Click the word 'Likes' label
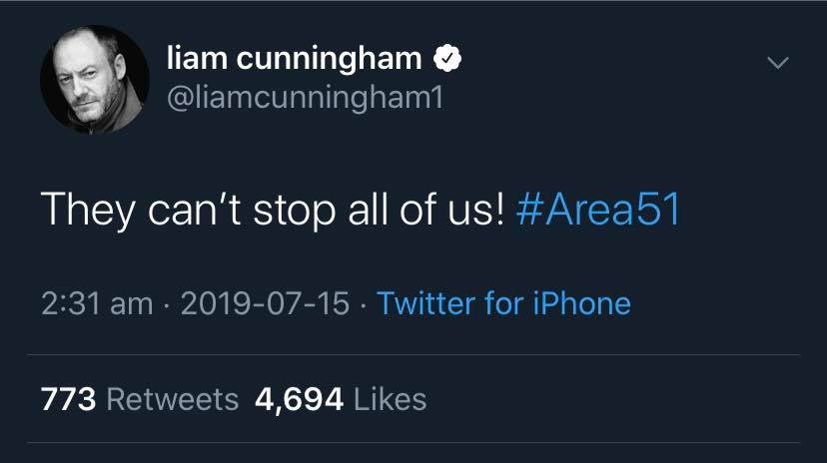The height and width of the screenshot is (463, 827). [391, 399]
